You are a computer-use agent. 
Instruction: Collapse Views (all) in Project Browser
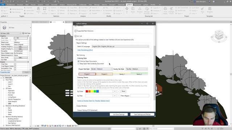point(1,78)
